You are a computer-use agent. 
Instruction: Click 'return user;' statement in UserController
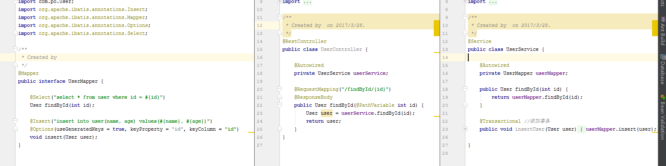click(323, 121)
